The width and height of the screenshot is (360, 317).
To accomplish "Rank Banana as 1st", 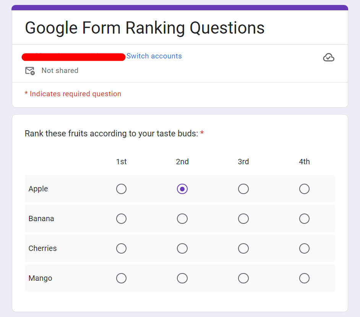I will pos(121,218).
